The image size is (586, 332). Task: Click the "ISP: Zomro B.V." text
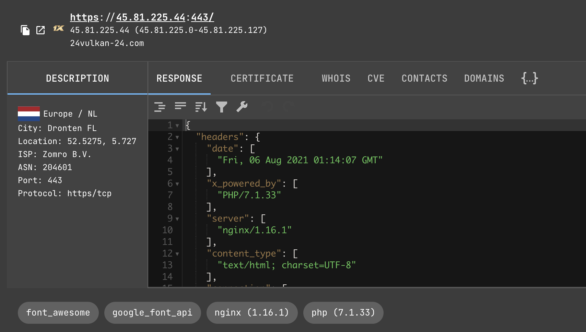[55, 154]
